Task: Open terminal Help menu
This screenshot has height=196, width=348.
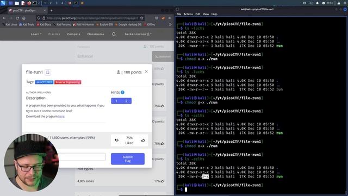Action: tap(214, 14)
